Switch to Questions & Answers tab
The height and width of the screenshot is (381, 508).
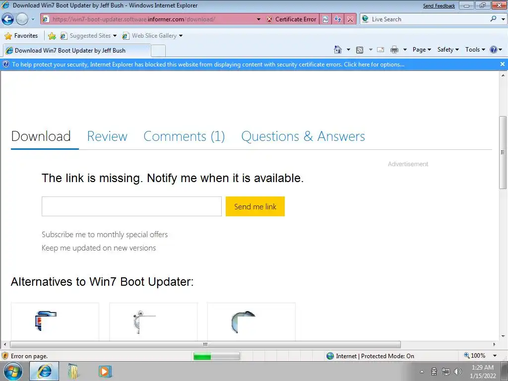coord(303,136)
